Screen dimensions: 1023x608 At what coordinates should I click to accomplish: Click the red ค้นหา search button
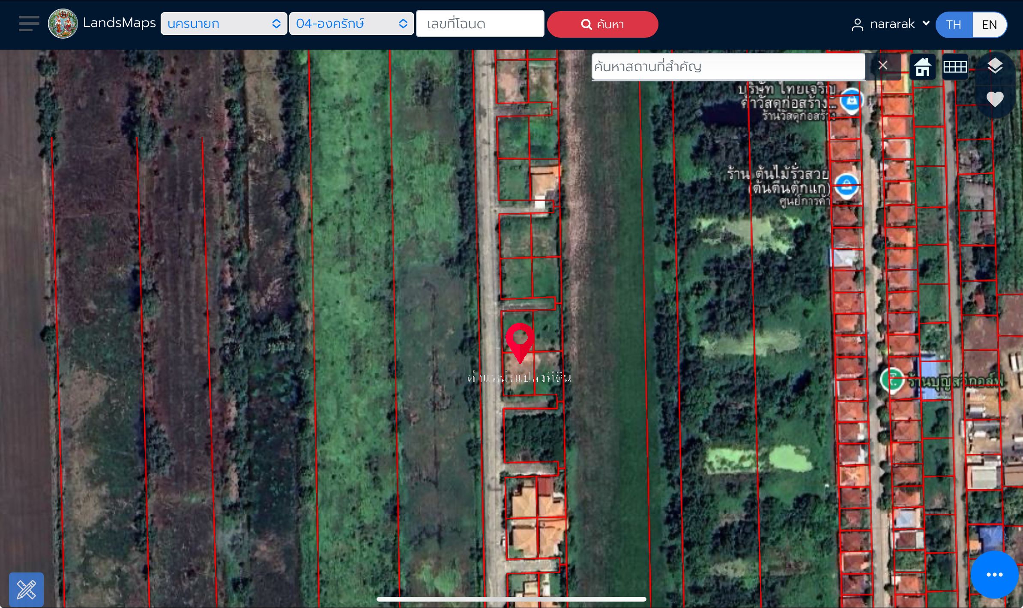[x=602, y=24]
